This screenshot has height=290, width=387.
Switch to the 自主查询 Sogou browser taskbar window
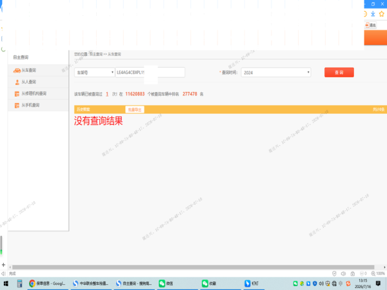point(134,284)
